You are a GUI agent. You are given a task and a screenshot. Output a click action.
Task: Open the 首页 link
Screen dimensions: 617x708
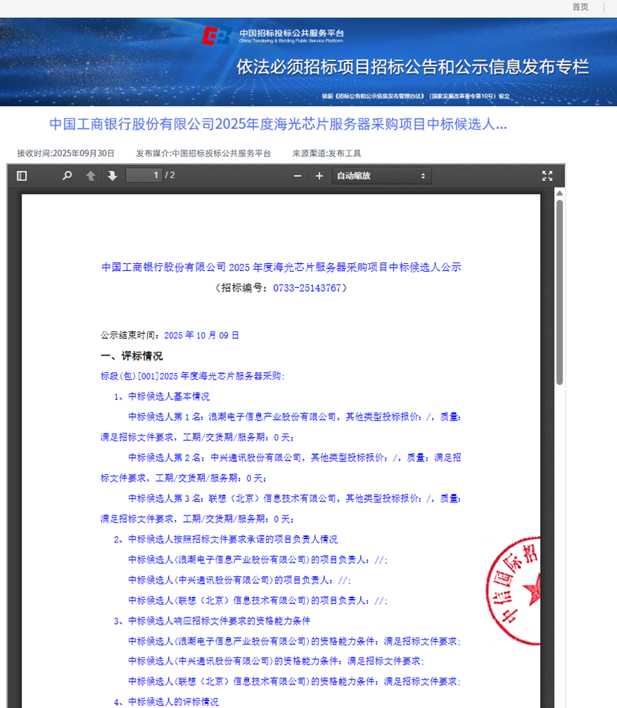(581, 6)
